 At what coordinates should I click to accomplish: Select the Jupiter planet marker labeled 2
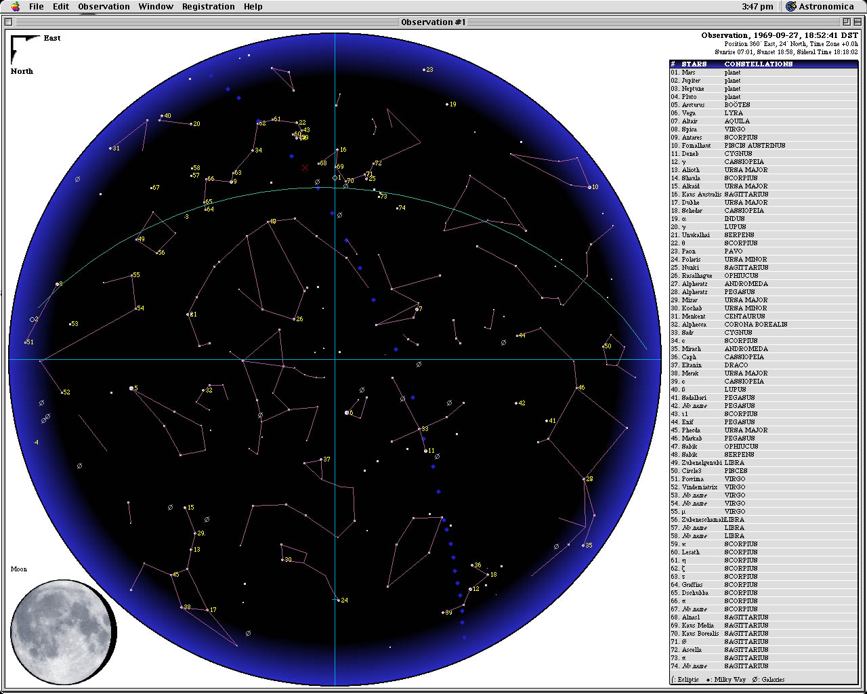[32, 319]
